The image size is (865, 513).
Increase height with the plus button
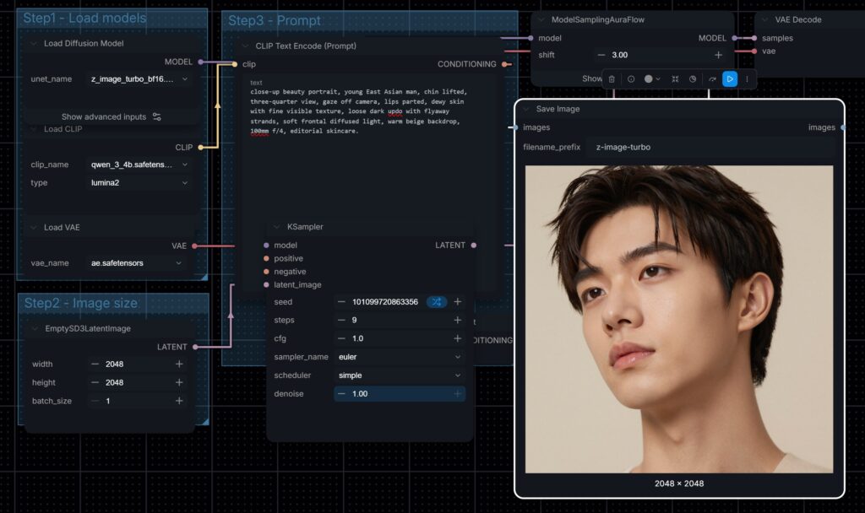pyautogui.click(x=179, y=382)
